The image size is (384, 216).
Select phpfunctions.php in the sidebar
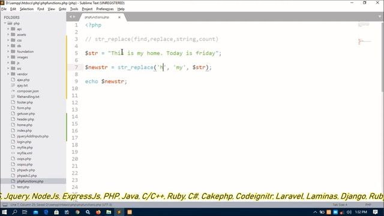point(30,181)
